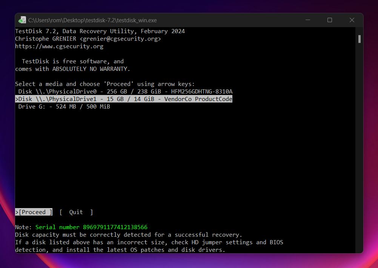Click the 'TestDisk is free software' line
The width and height of the screenshot is (378, 268).
click(x=73, y=61)
